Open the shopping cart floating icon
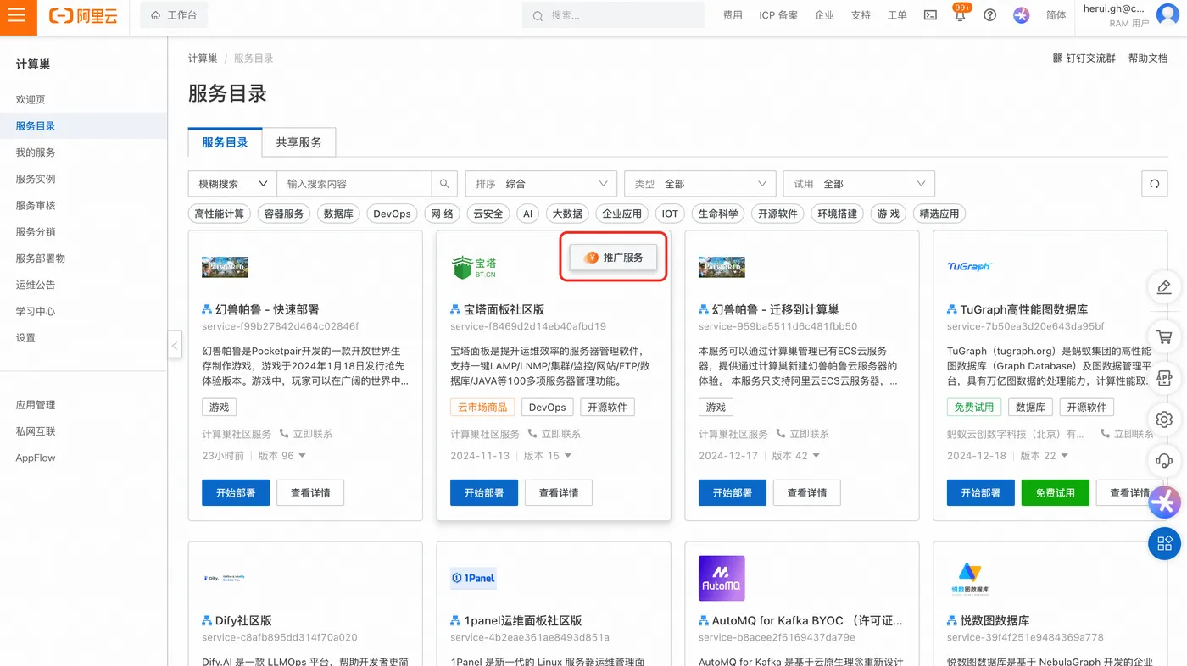Screen dimensions: 1187x666 [x=1164, y=336]
